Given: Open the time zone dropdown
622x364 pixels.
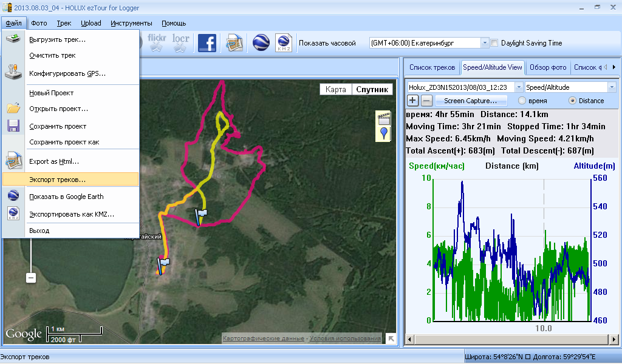Looking at the screenshot, I should click(x=484, y=43).
